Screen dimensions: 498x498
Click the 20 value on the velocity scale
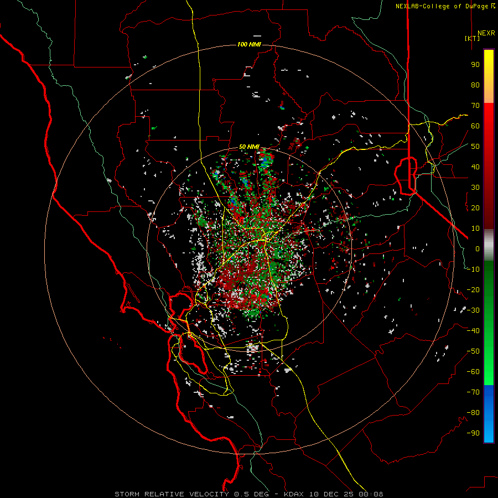475,207
